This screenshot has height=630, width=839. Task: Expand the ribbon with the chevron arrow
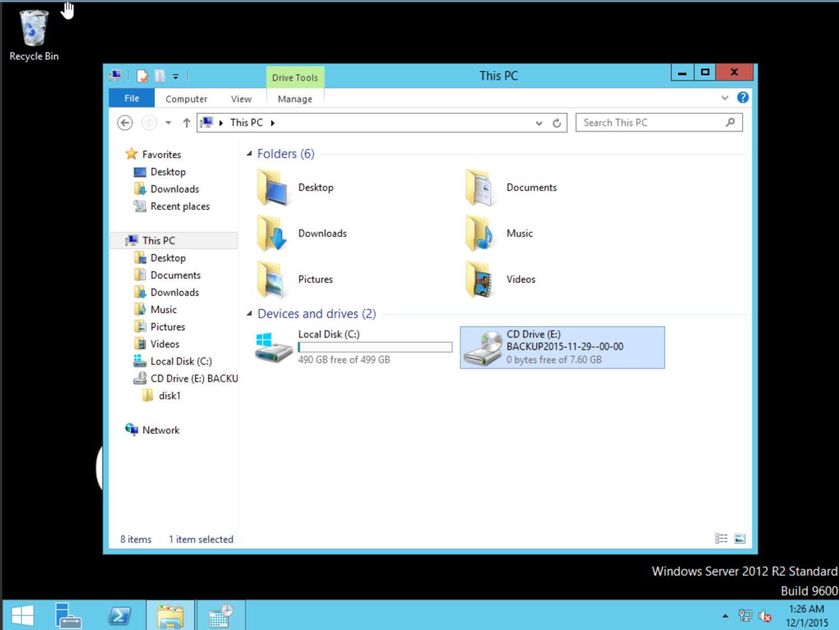click(x=725, y=97)
